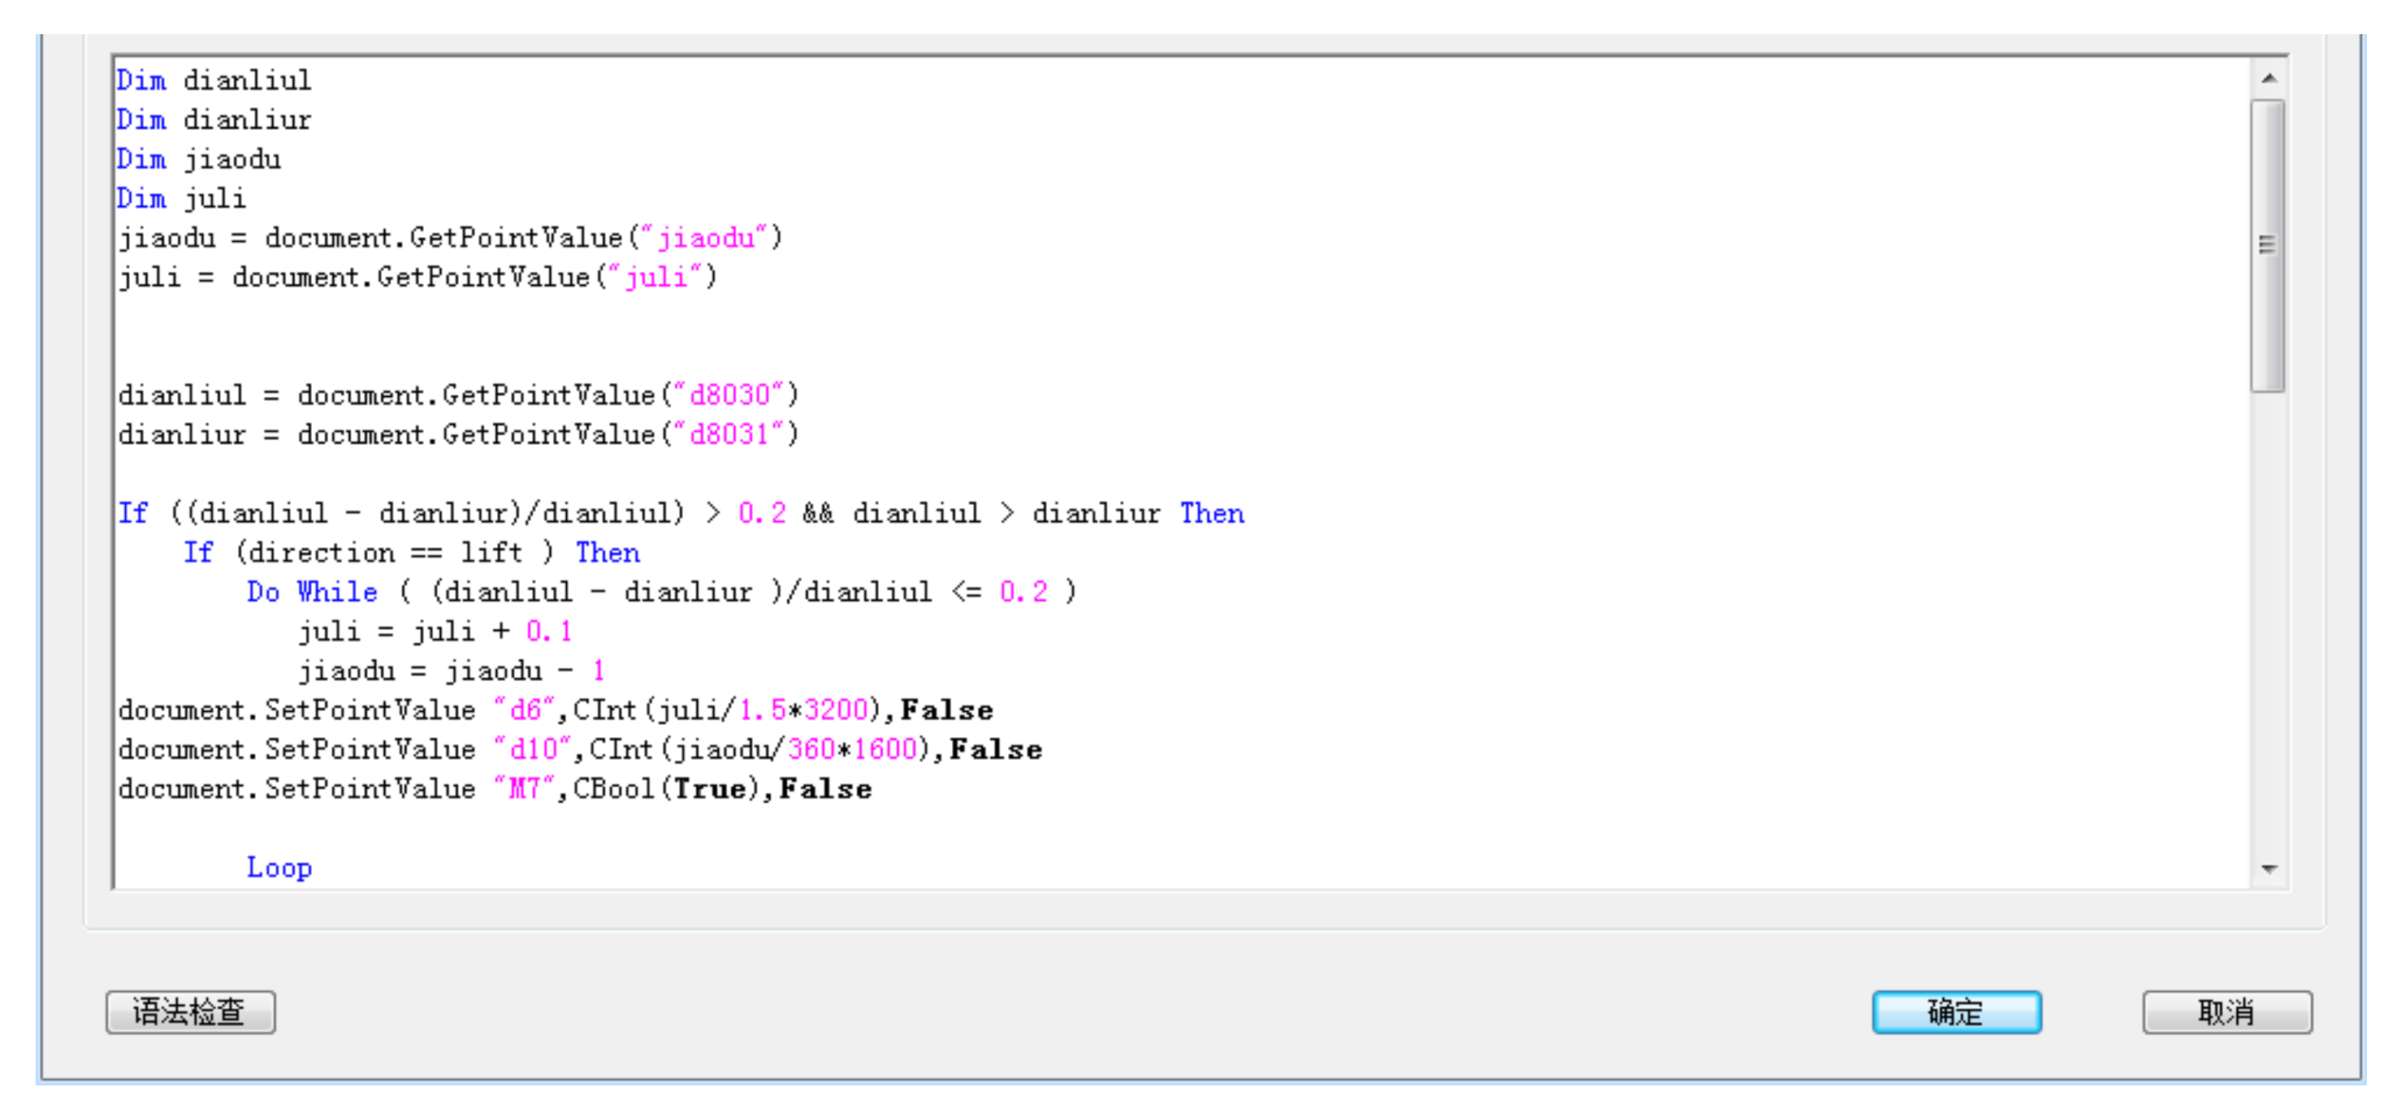
Task: Confirm with the 确定 button
Action: 1957,1011
